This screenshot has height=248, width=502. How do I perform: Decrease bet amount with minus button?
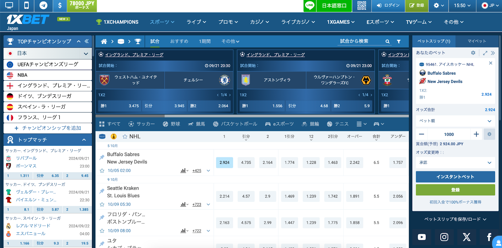pyautogui.click(x=422, y=134)
